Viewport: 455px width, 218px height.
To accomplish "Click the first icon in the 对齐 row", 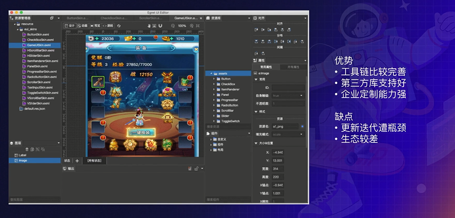I will click(x=256, y=29).
